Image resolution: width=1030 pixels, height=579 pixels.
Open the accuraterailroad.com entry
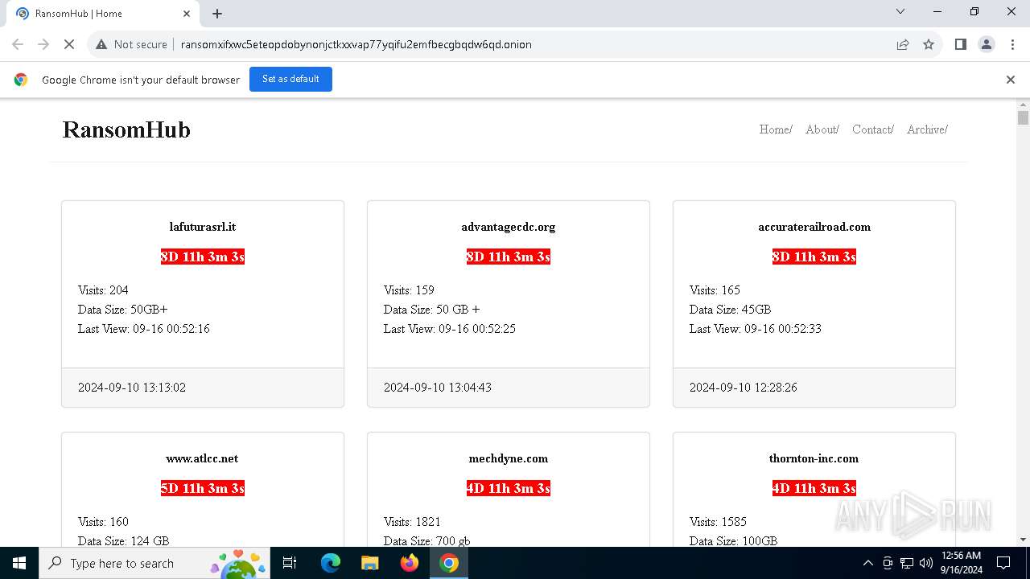click(814, 227)
